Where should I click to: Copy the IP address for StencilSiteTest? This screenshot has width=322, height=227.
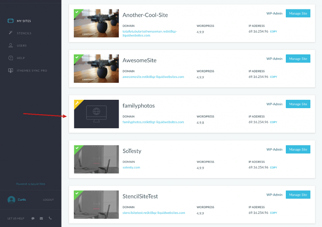coord(273,213)
